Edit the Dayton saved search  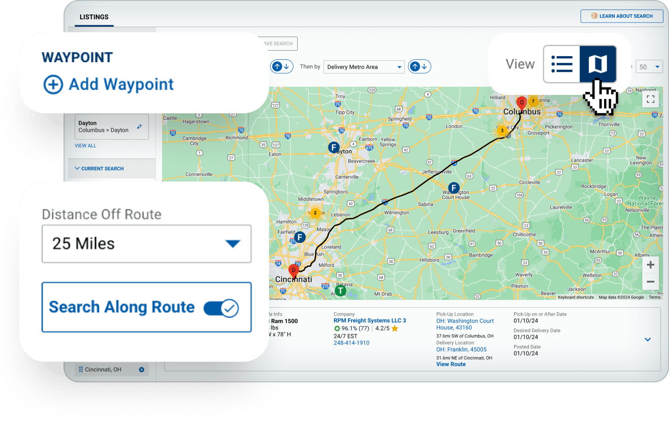[139, 127]
